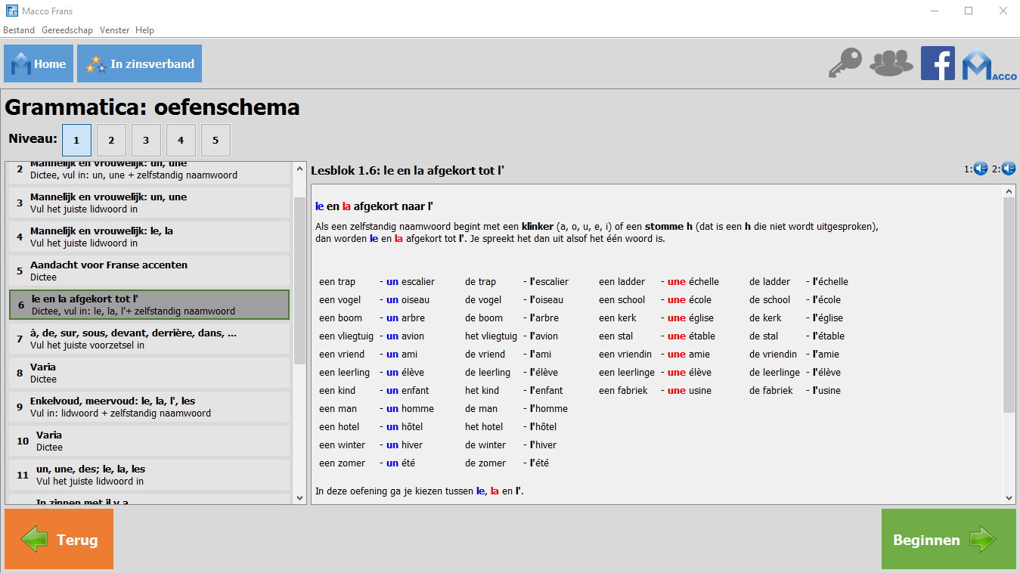Open the Facebook icon link
Viewport: 1020px width, 573px height.
[938, 63]
